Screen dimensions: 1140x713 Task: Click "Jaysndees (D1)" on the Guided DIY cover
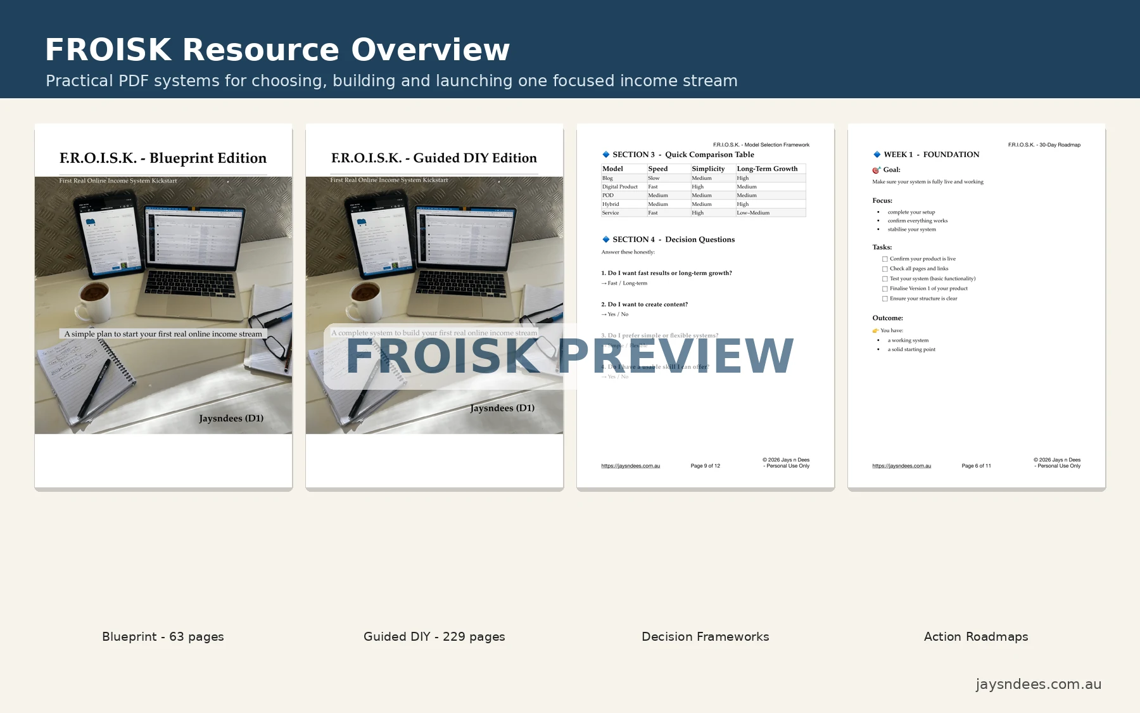point(502,408)
